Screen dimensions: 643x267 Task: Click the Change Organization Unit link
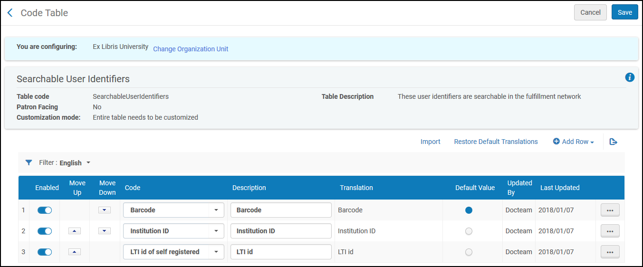[191, 49]
